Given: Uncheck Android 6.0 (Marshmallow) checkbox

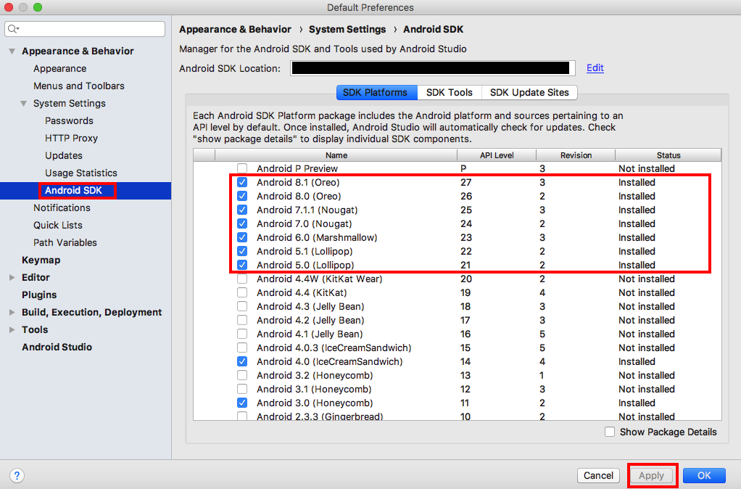Looking at the screenshot, I should point(242,237).
